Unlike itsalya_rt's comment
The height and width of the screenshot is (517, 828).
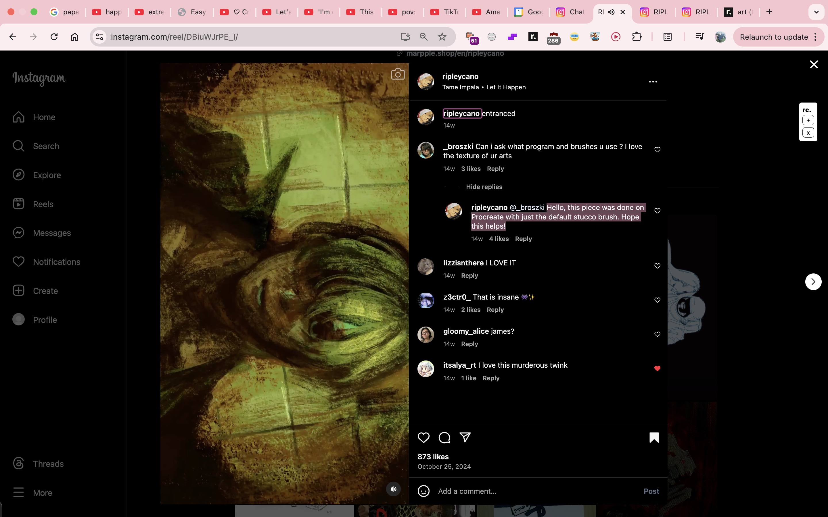coord(657,368)
